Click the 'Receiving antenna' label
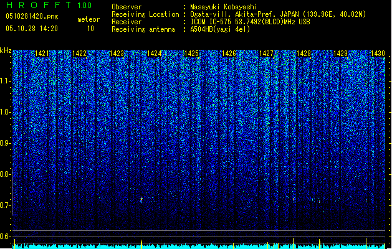Viewport: 392px width, 249px height. click(x=143, y=29)
